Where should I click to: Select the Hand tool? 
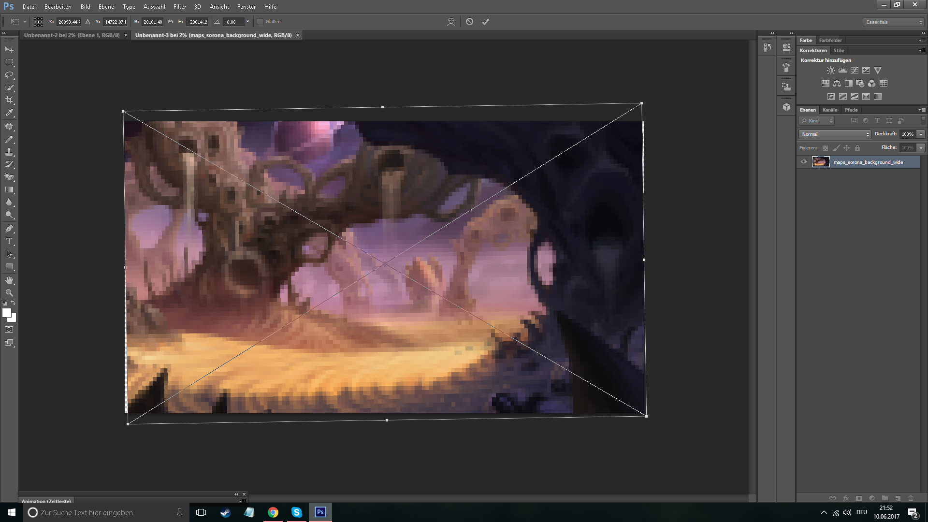9,280
